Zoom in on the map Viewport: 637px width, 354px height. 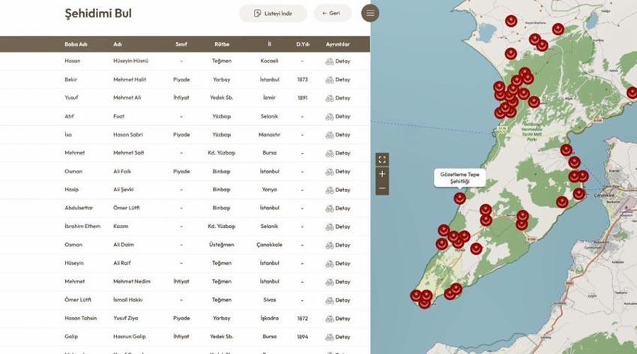tap(382, 174)
